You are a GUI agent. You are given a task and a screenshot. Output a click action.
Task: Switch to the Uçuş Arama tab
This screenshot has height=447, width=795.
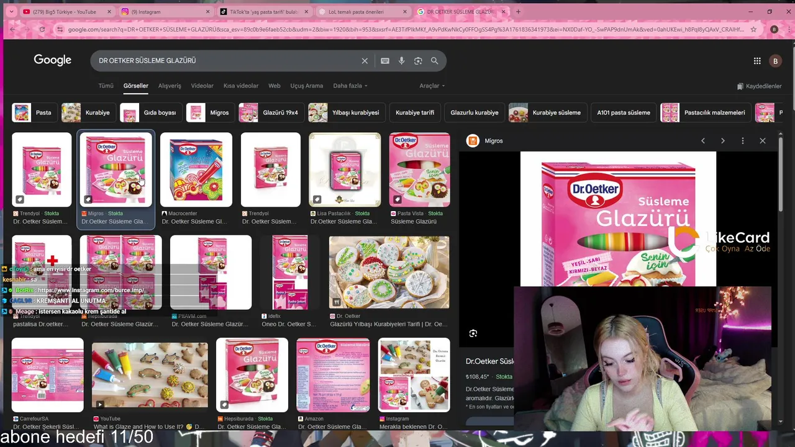pyautogui.click(x=307, y=86)
